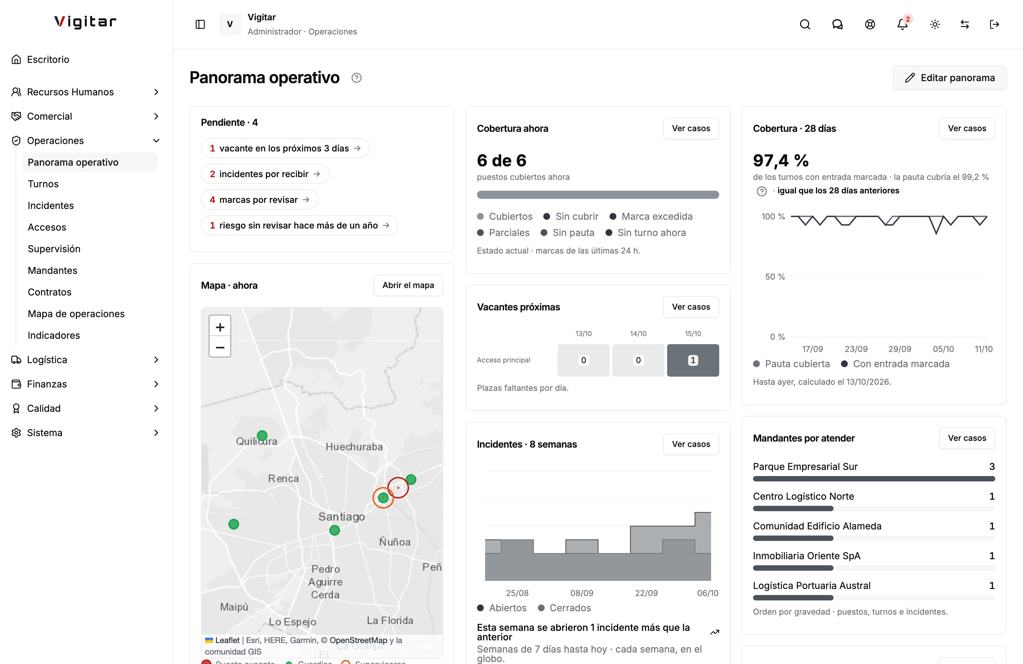Expand Recursos Humanos menu

(x=86, y=92)
